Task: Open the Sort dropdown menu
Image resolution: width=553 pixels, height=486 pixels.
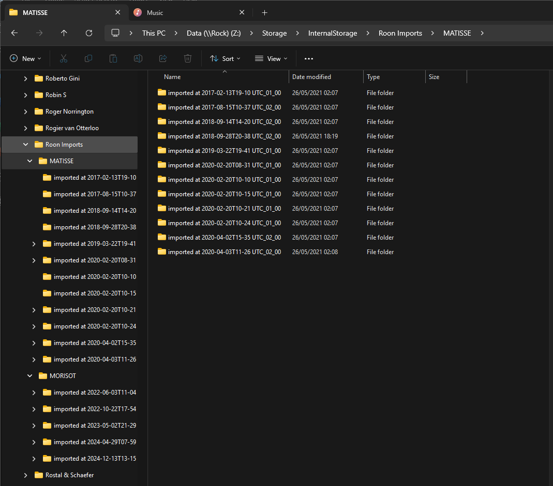Action: tap(225, 58)
